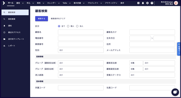This screenshot has height=98, width=181.
Task: Open the 営業ステータス select dropdown
Action: pos(152,75)
